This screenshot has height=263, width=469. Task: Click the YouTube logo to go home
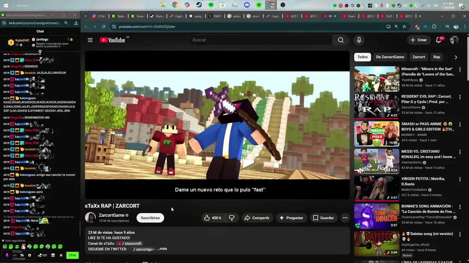click(112, 40)
